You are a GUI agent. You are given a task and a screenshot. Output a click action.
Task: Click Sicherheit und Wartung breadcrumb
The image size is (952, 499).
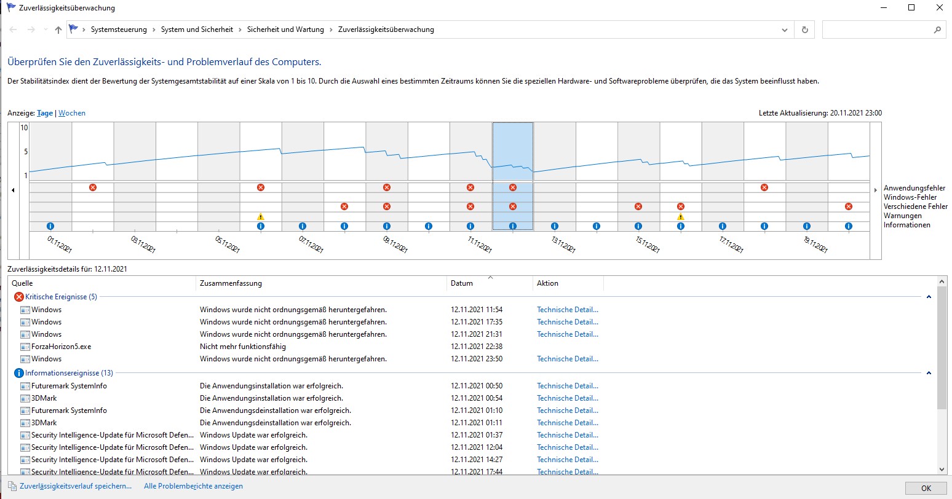[x=285, y=29]
